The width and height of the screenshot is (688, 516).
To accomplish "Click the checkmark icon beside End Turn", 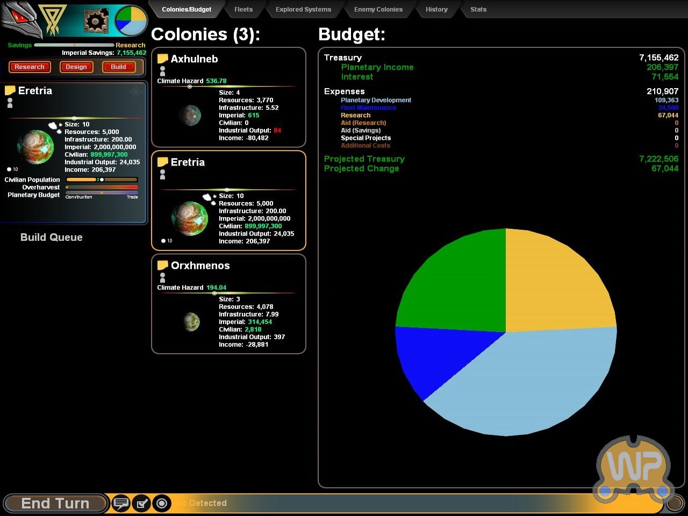I will pos(141,504).
